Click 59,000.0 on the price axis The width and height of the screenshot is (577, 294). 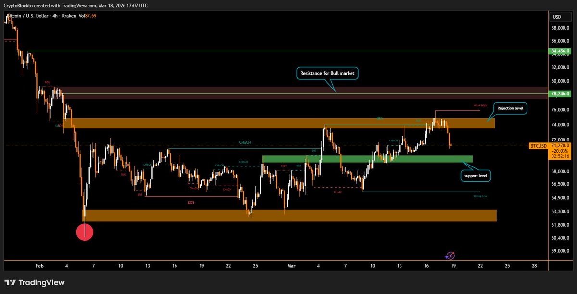tap(560, 251)
